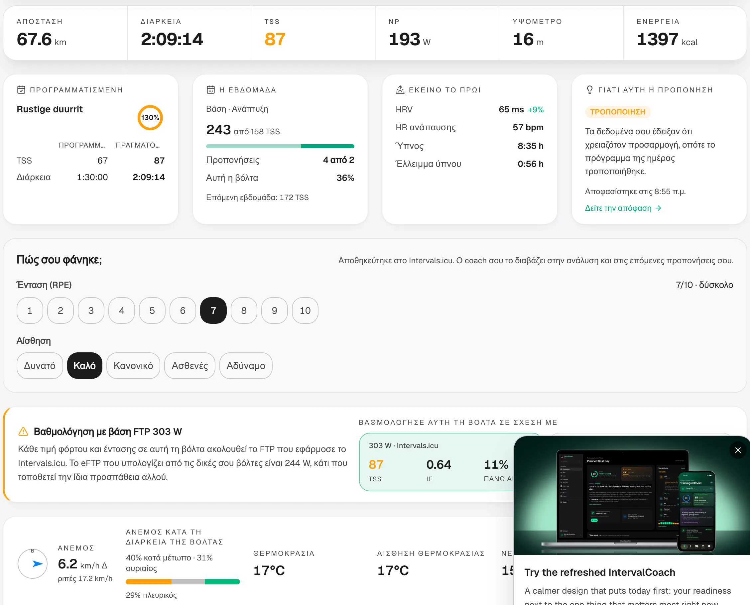The width and height of the screenshot is (750, 605).
Task: Select RPE rating 10
Action: pyautogui.click(x=305, y=310)
